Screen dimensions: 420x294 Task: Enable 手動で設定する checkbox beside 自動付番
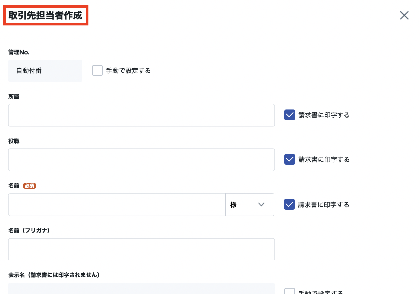click(97, 70)
